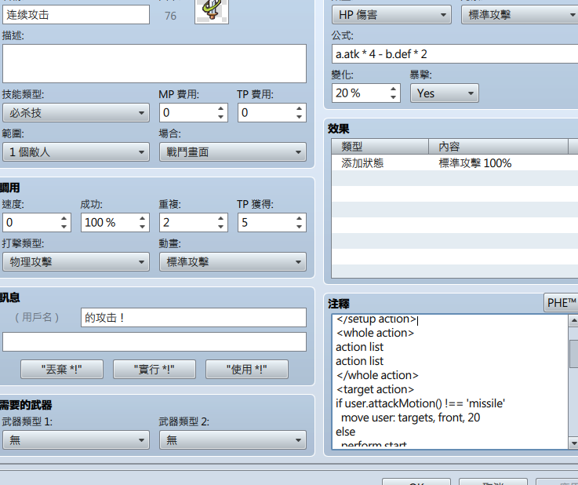Increase the TP 費用 value
This screenshot has height=485, width=578.
point(299,108)
